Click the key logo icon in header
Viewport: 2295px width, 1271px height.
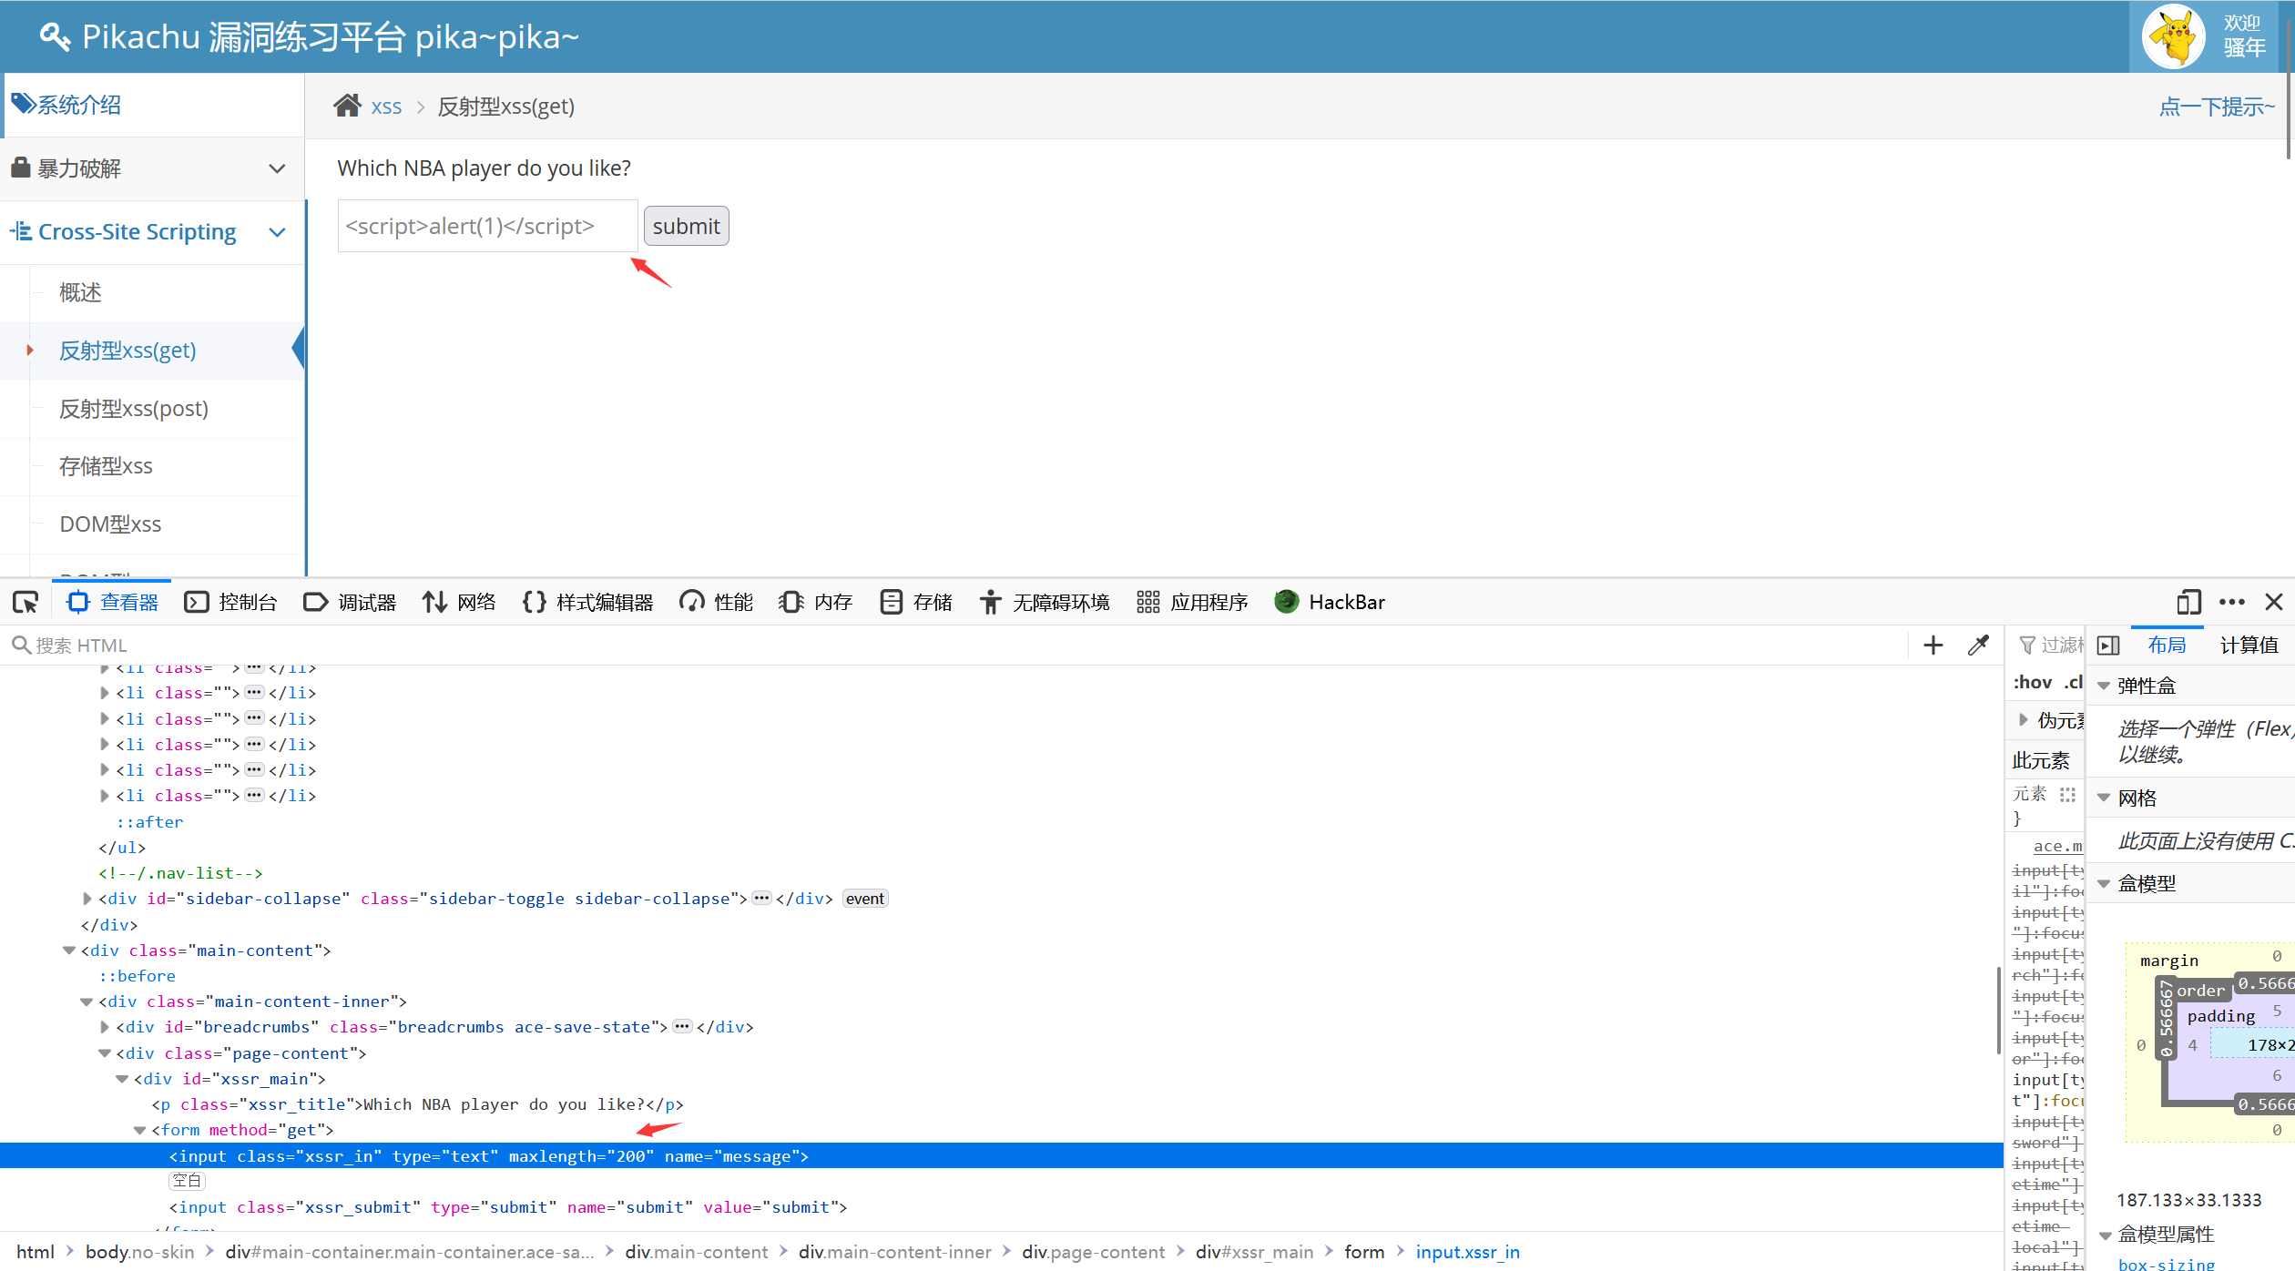[x=55, y=36]
